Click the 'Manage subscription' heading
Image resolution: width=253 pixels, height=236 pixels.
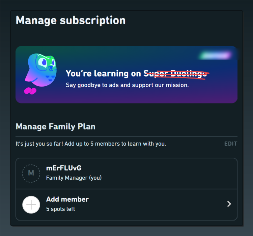tap(71, 21)
